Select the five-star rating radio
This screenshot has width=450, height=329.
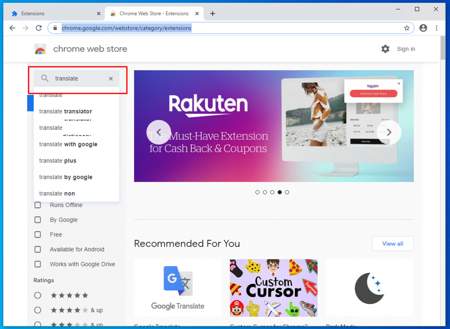coord(38,295)
